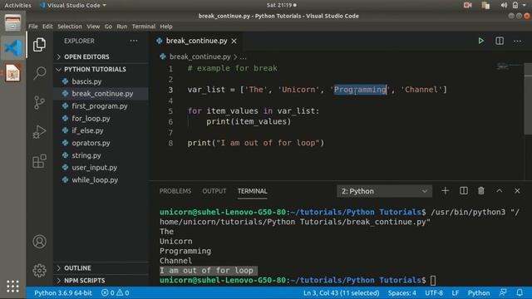This screenshot has height=299, width=532.
Task: Kill terminal with trash icon
Action: (x=481, y=191)
